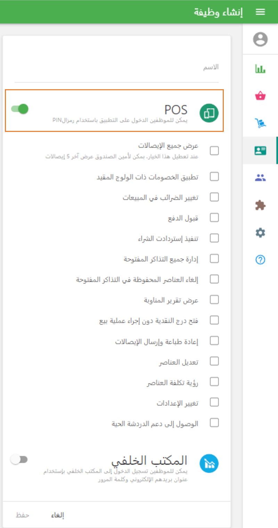Check تغيير الإعدادات permission

pyautogui.click(x=214, y=402)
